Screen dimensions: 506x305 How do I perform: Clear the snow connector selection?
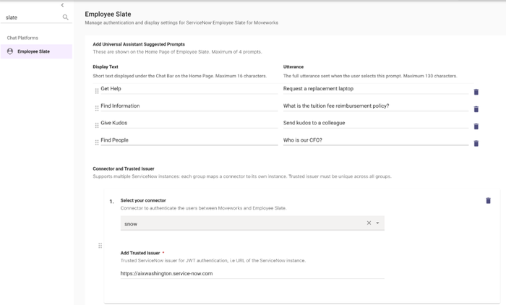click(x=369, y=223)
